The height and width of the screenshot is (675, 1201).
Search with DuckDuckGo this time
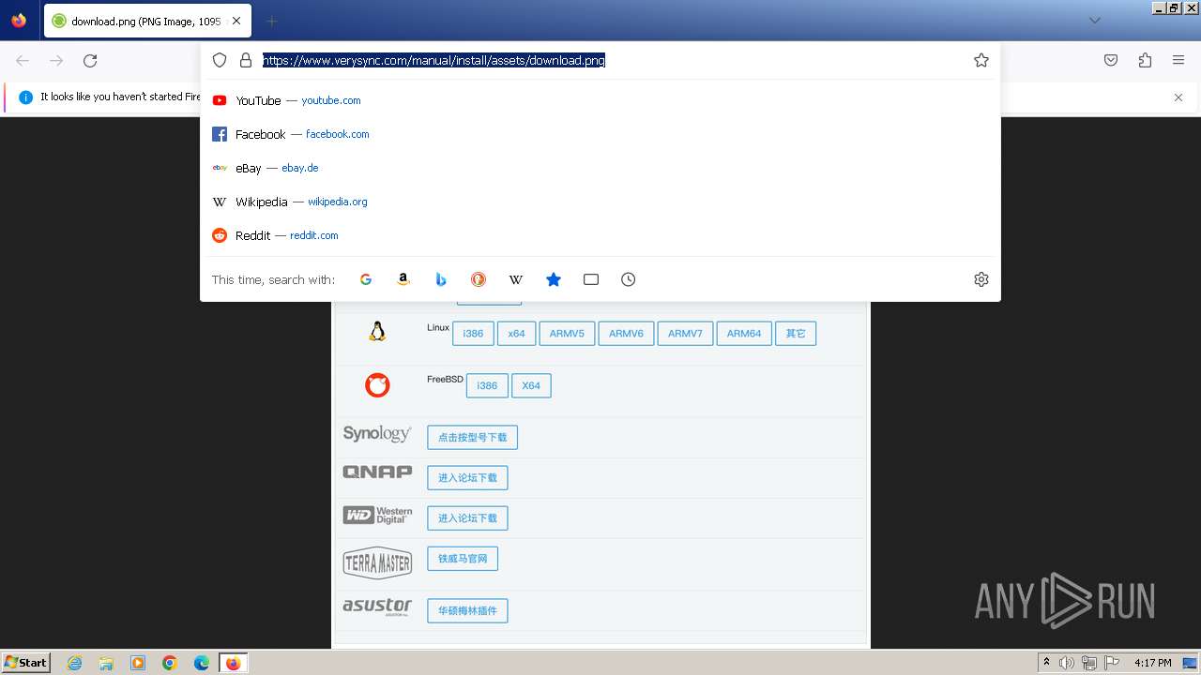click(x=479, y=279)
